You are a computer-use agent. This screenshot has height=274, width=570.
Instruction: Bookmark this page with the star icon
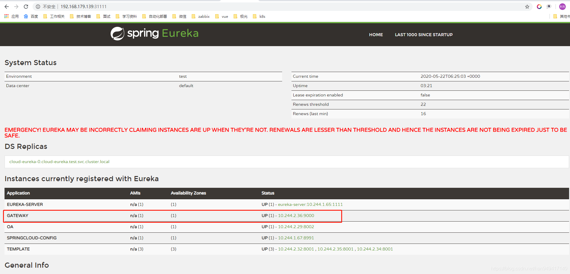(527, 7)
